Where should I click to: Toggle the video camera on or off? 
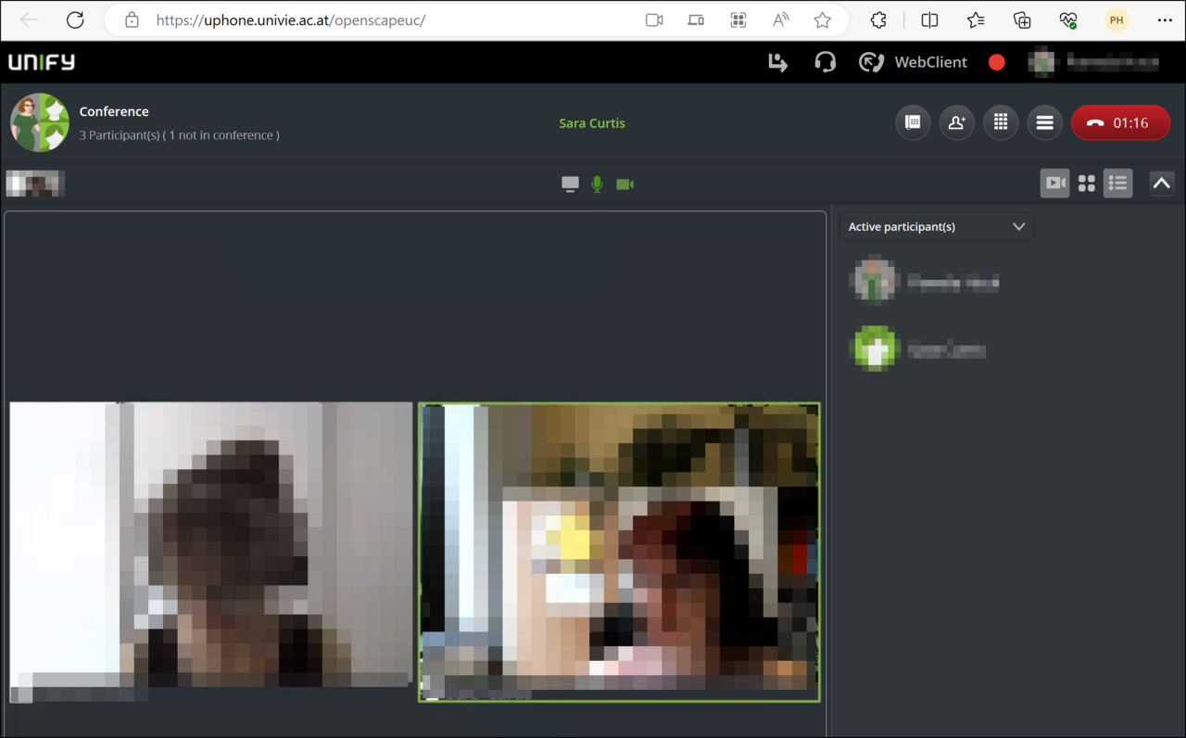click(625, 184)
